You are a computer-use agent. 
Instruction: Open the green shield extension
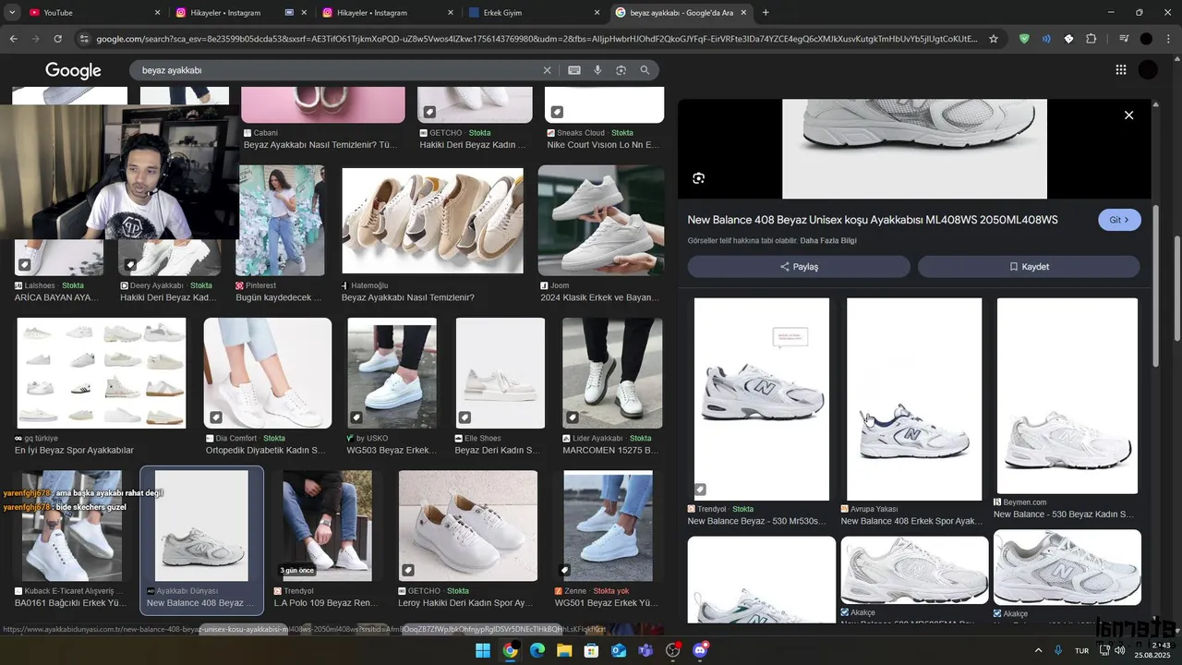click(x=1024, y=39)
